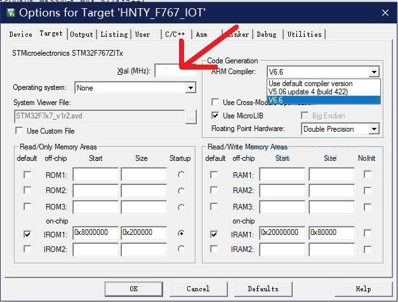Uncheck the IRAM1 default checkbox
398x302 pixels.
[x=214, y=234]
